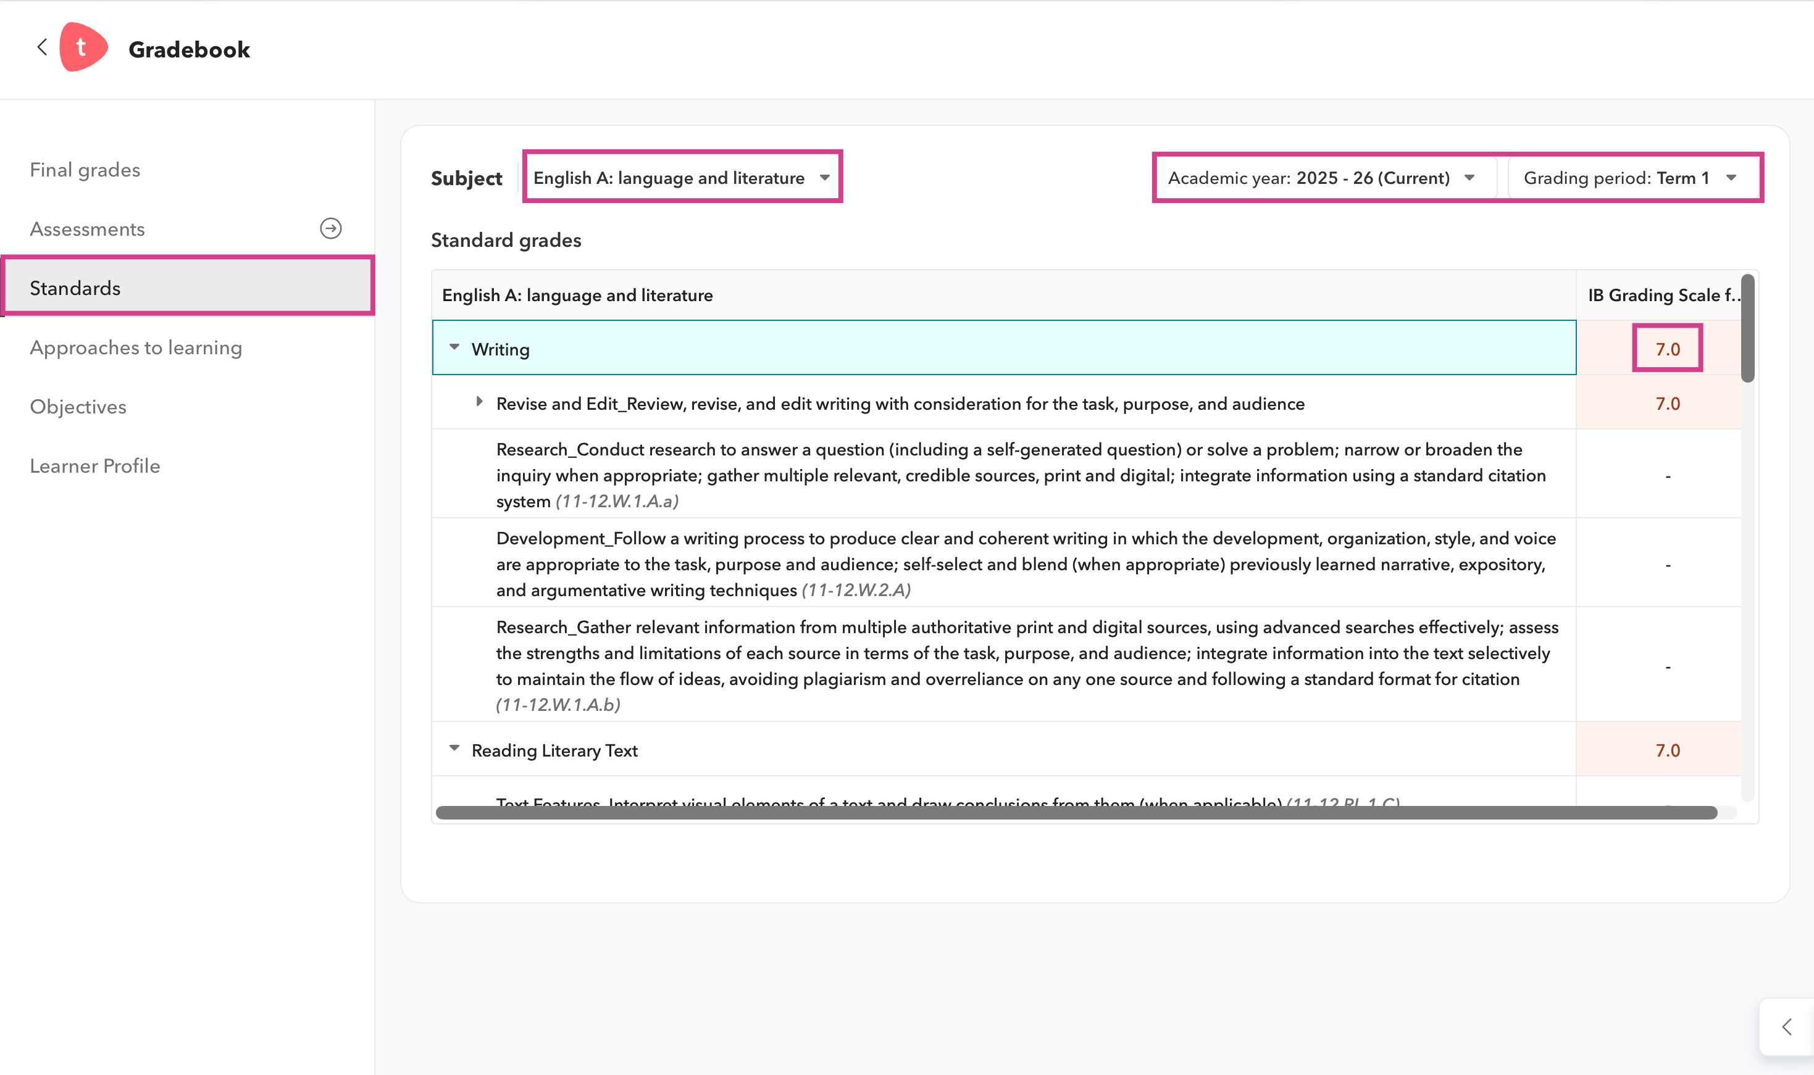Select Reading Literary Text 7.0 grade

pos(1668,750)
